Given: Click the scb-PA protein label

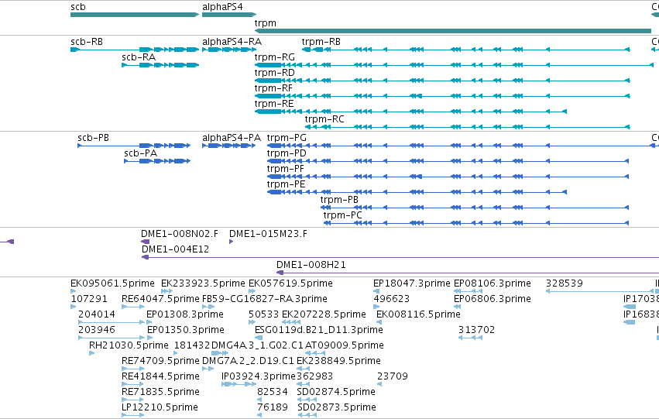Looking at the screenshot, I should pos(140,153).
